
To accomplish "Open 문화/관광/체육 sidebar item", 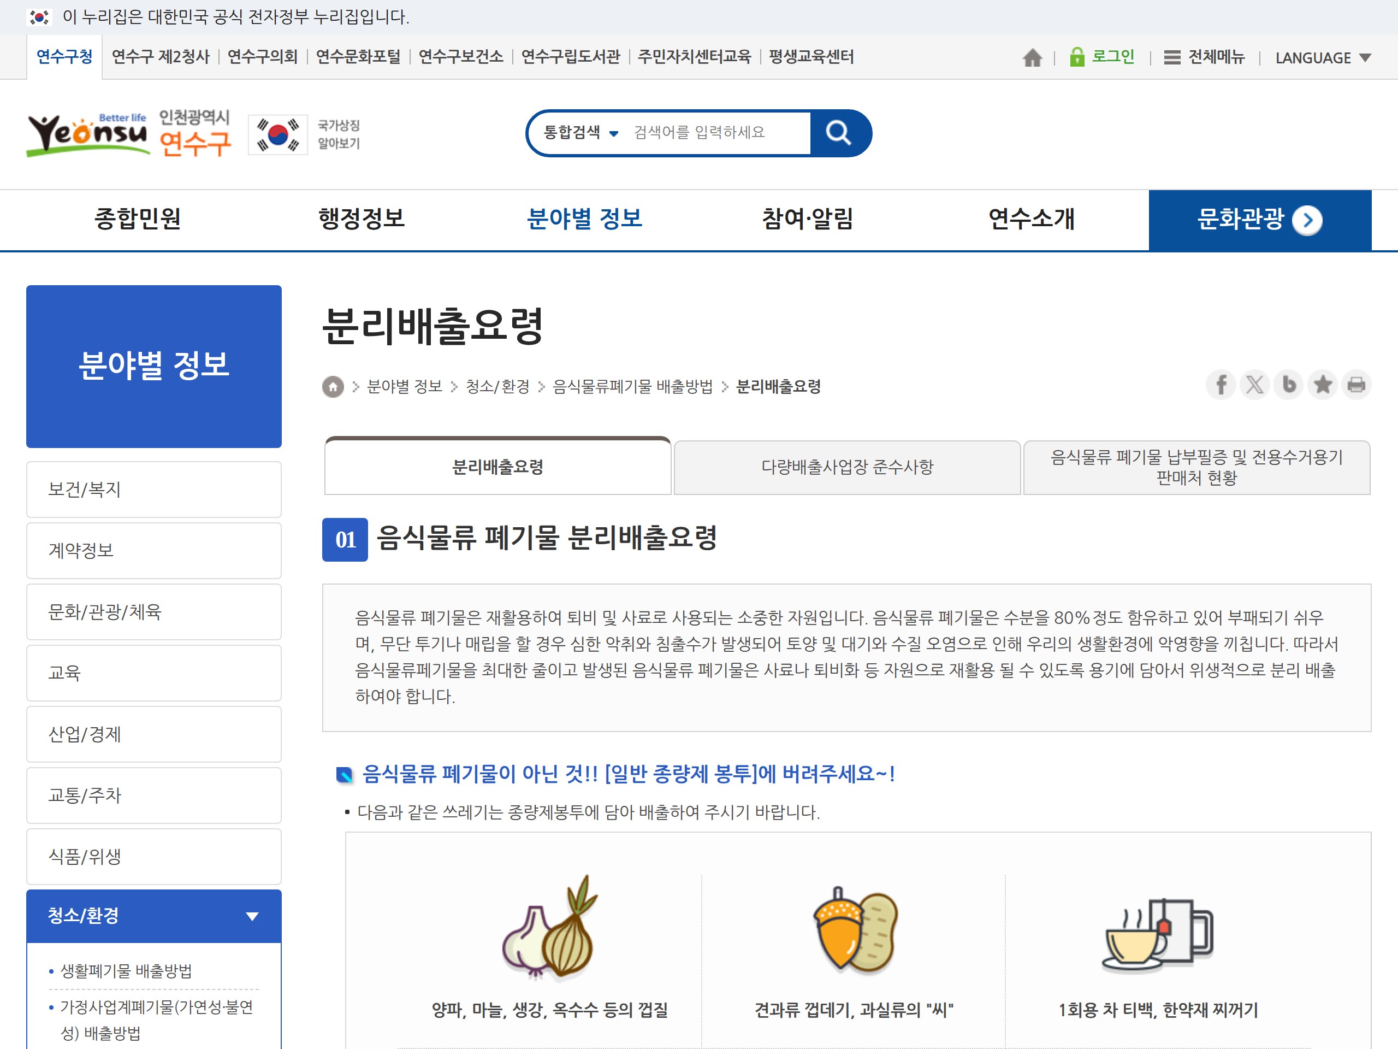I will (153, 611).
